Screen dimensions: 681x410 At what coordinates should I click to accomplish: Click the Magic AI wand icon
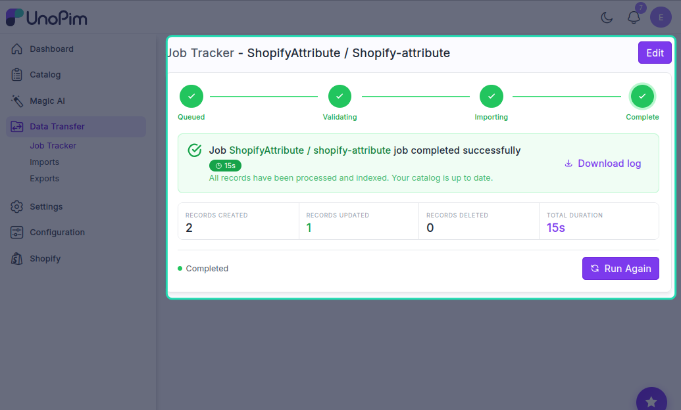[16, 101]
